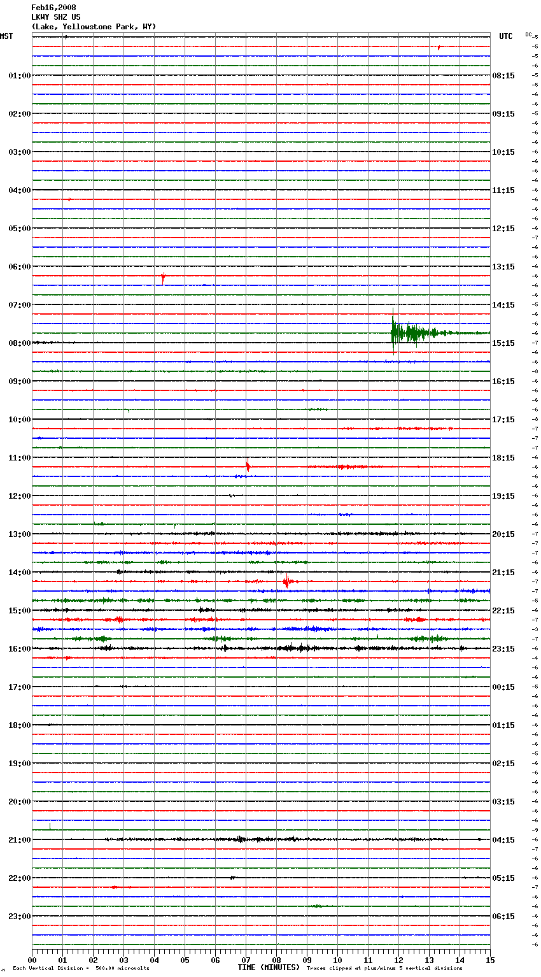Click the '03' tick label on minutes axis
The image size is (541, 977).
point(123,960)
